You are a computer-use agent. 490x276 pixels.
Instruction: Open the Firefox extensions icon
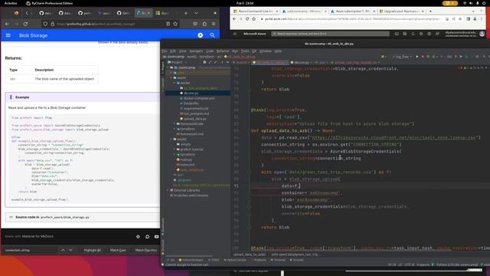point(204,24)
